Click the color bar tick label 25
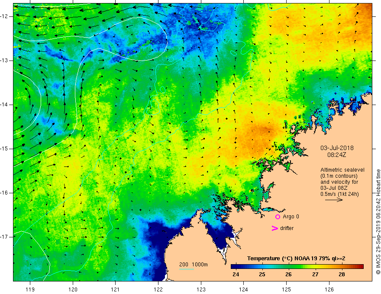 point(262,275)
